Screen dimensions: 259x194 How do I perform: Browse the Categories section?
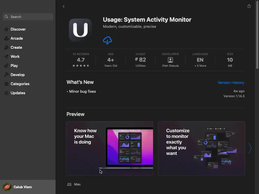(x=20, y=84)
